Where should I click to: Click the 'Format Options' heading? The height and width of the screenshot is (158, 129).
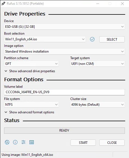pyautogui.click(x=24, y=80)
